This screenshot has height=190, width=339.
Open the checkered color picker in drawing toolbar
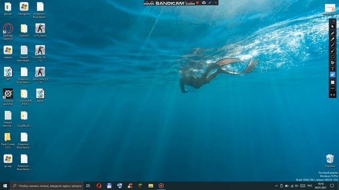(333, 82)
